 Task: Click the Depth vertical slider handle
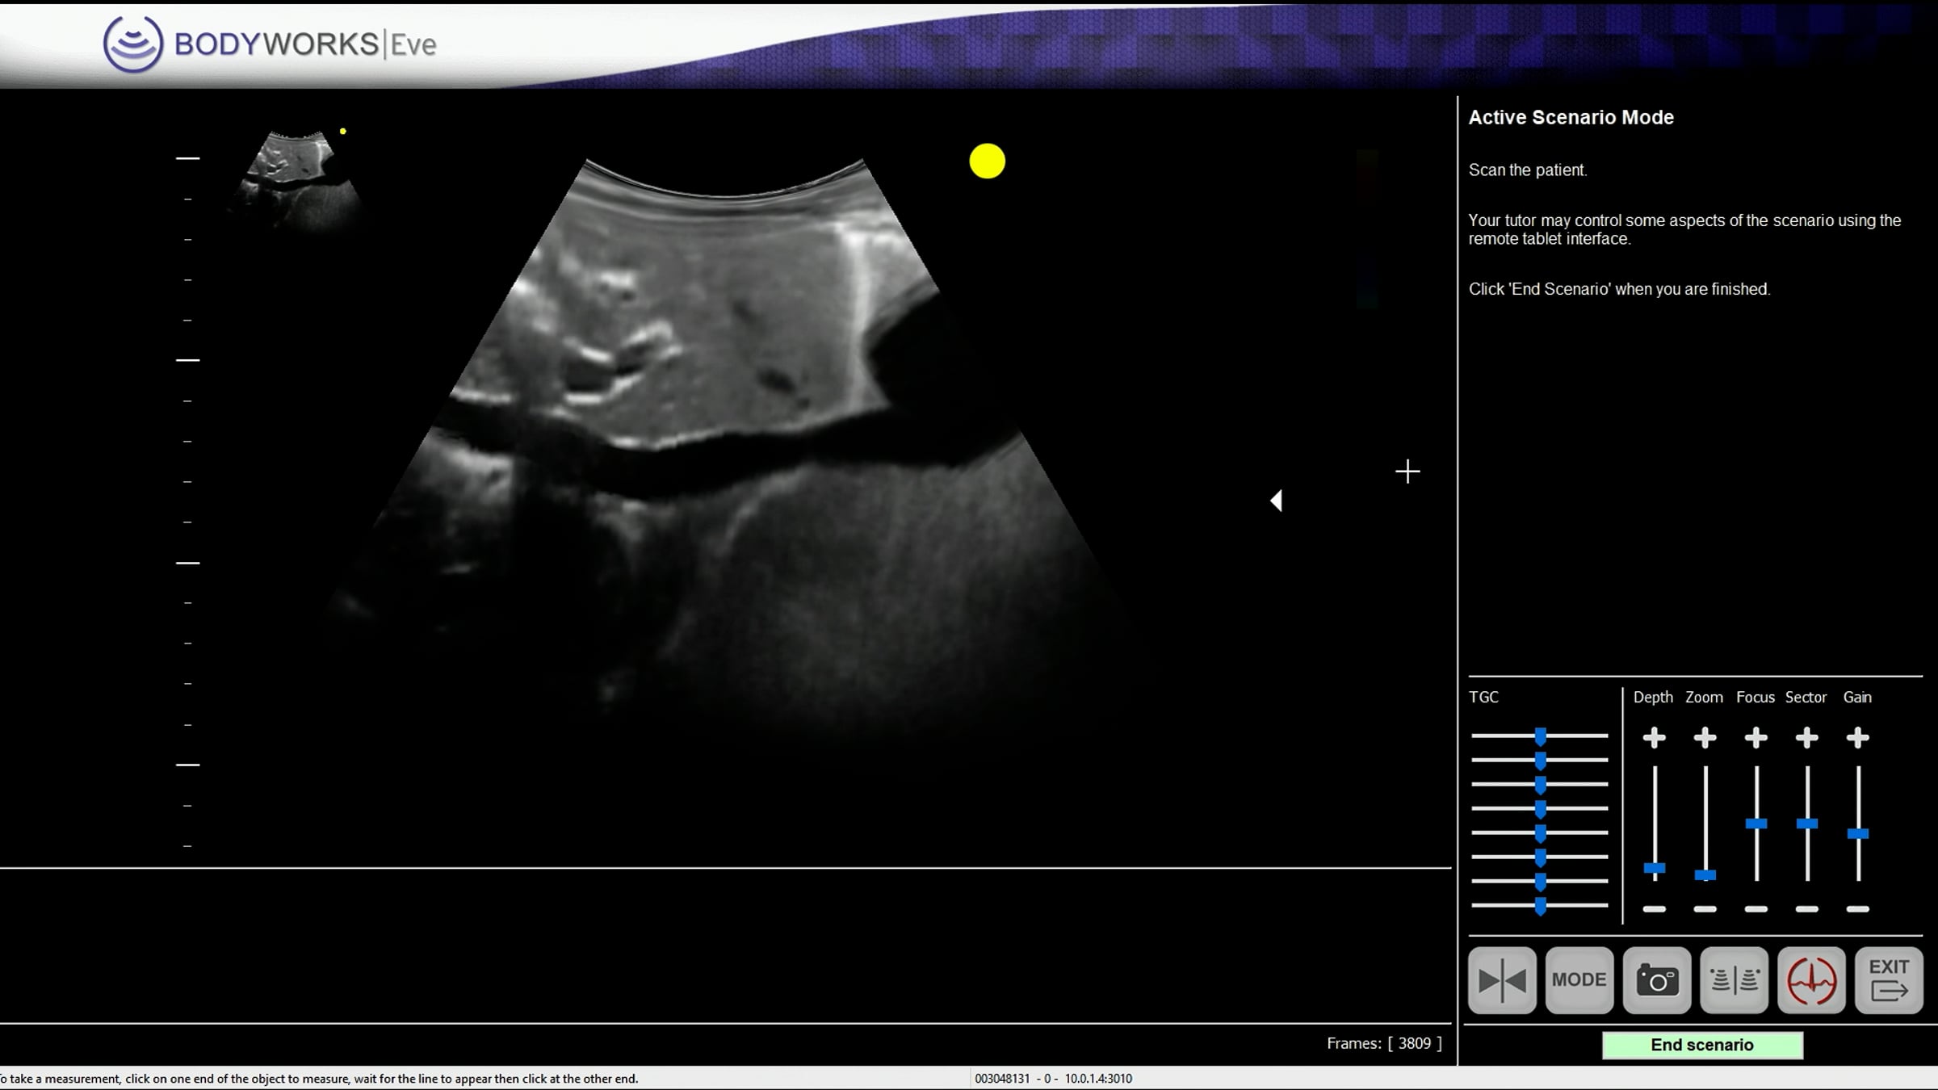pos(1654,868)
